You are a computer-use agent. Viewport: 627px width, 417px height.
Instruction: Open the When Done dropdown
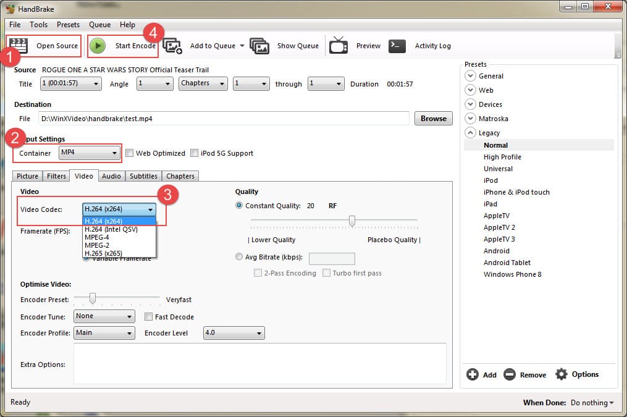coord(592,403)
